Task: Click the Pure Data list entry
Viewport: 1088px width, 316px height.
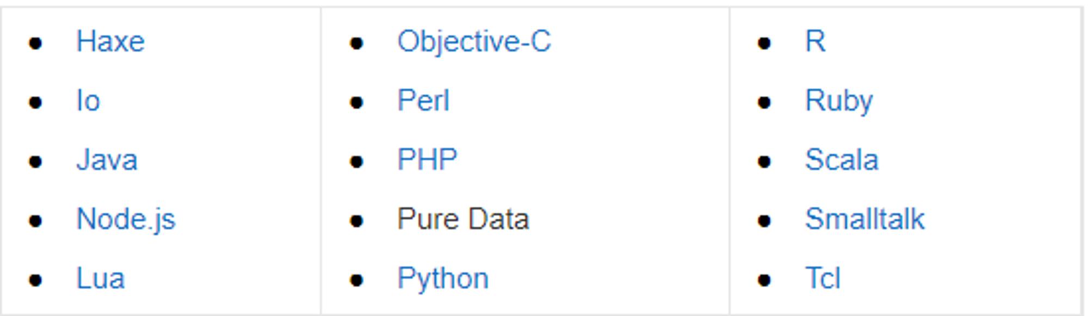Action: [x=463, y=219]
